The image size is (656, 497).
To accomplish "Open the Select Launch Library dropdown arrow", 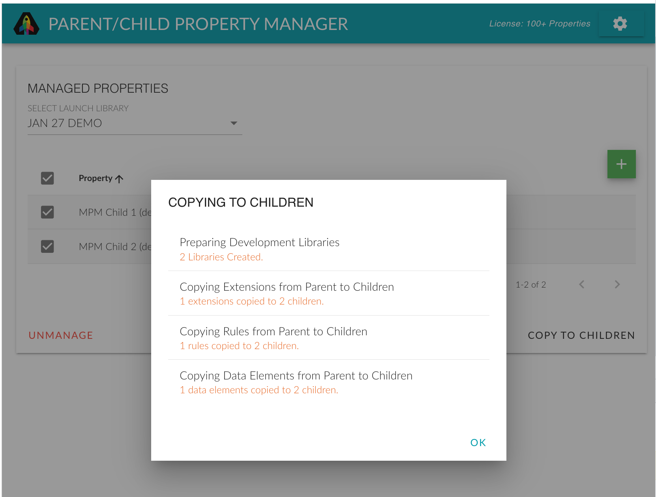I will pyautogui.click(x=234, y=123).
